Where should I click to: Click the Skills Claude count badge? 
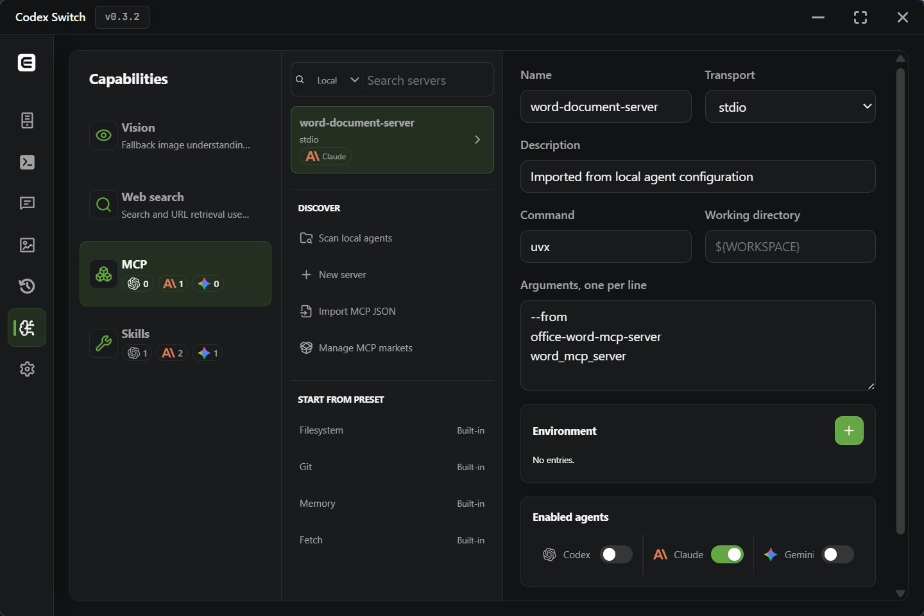coord(172,353)
